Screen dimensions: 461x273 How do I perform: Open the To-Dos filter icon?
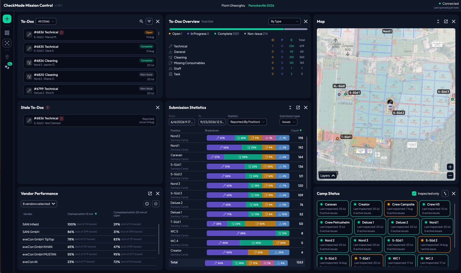[x=149, y=21]
